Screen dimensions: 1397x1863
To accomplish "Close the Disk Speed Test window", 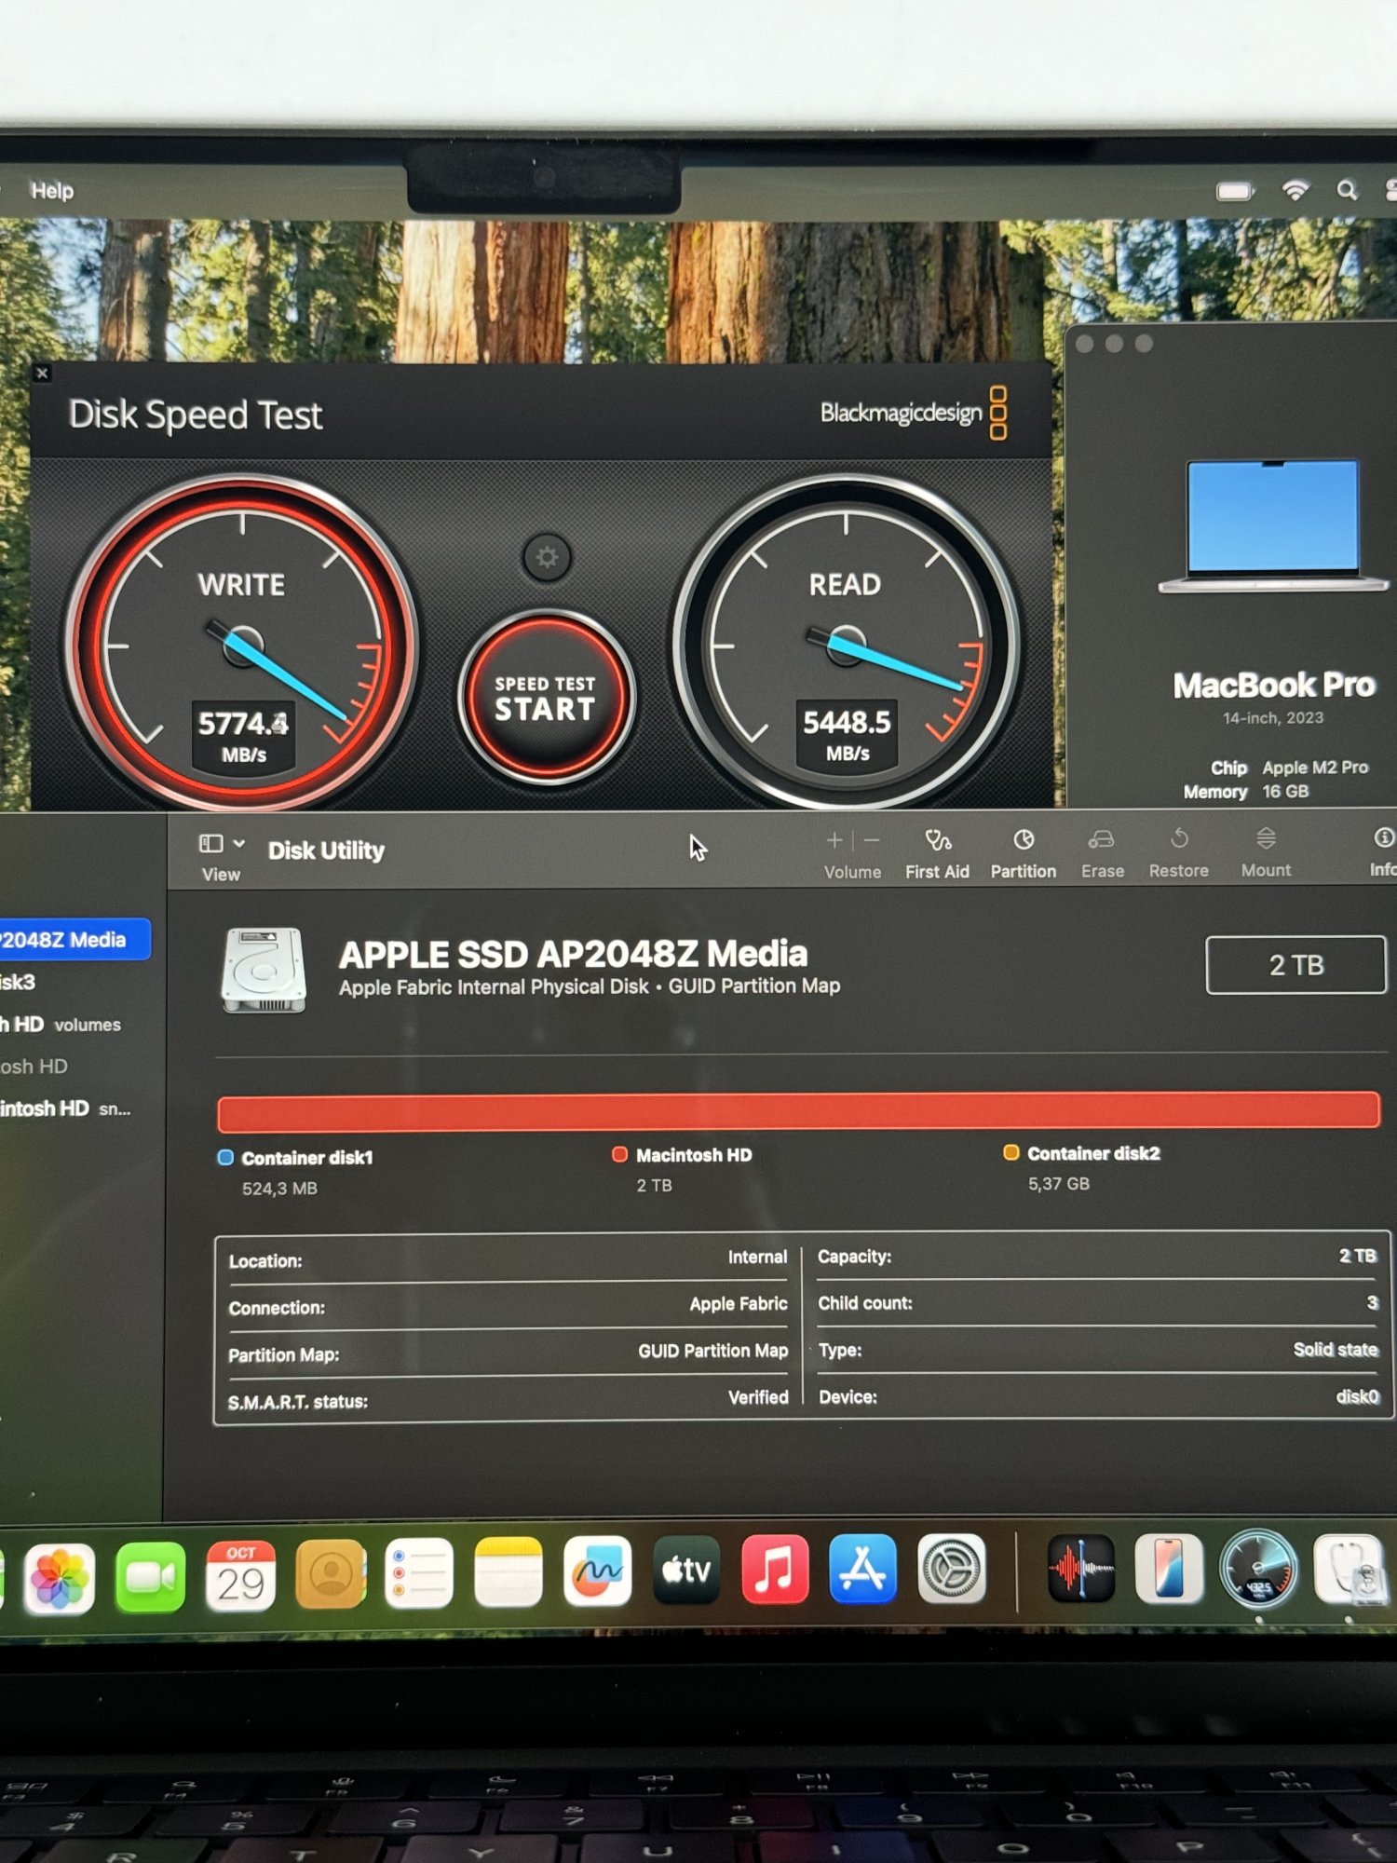I will (x=41, y=374).
